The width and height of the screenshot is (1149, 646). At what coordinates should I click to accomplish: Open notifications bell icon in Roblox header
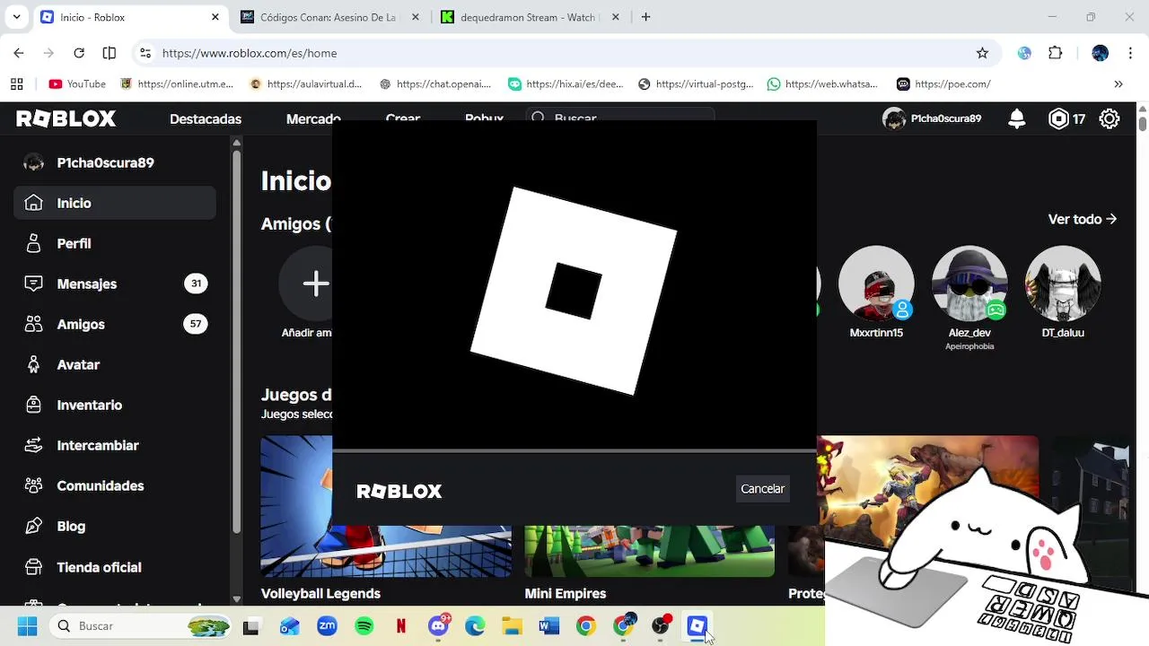pyautogui.click(x=1017, y=118)
